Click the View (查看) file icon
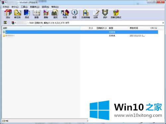Screen dimensions: 166x124 [x=37, y=14]
